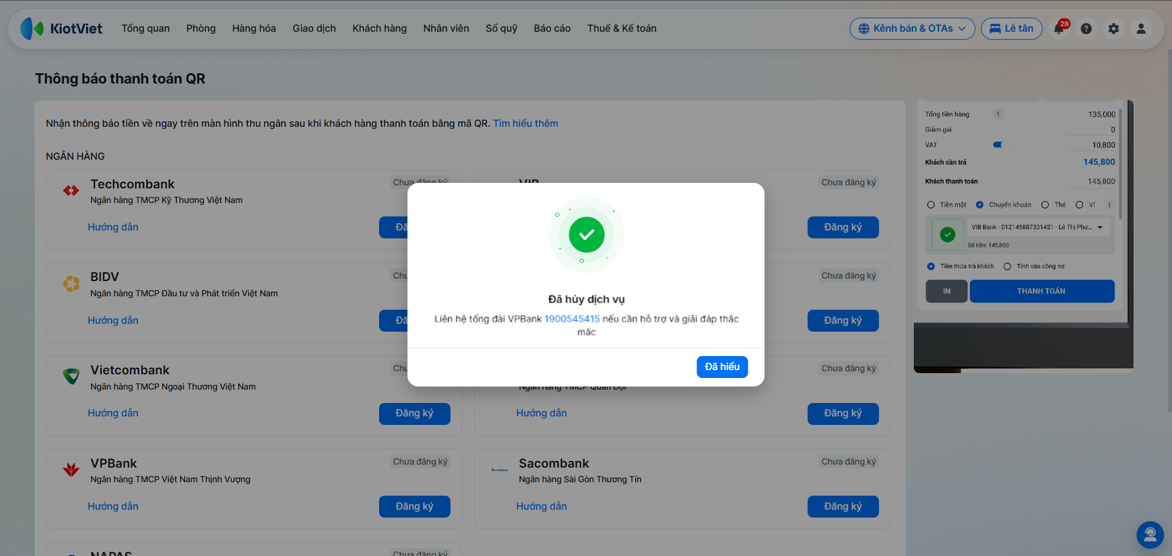Click the Tổng tiền hàng value 135,000
The height and width of the screenshot is (556, 1172).
tap(1102, 115)
